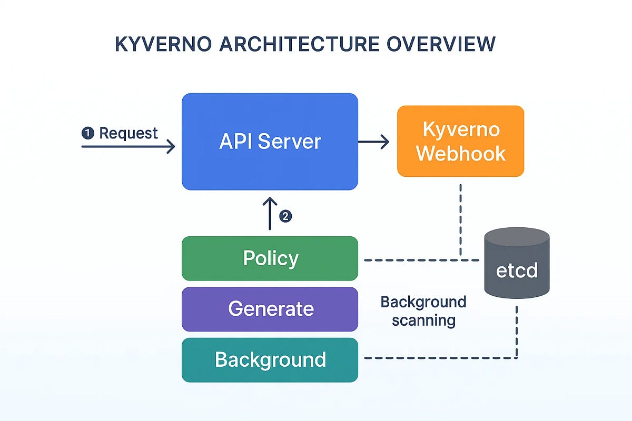Click the etcd text label

[x=516, y=270]
